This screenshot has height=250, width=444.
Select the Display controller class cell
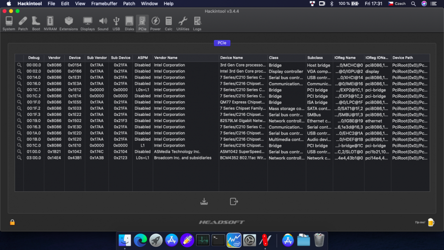click(x=285, y=71)
